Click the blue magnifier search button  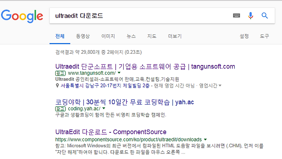(264, 16)
